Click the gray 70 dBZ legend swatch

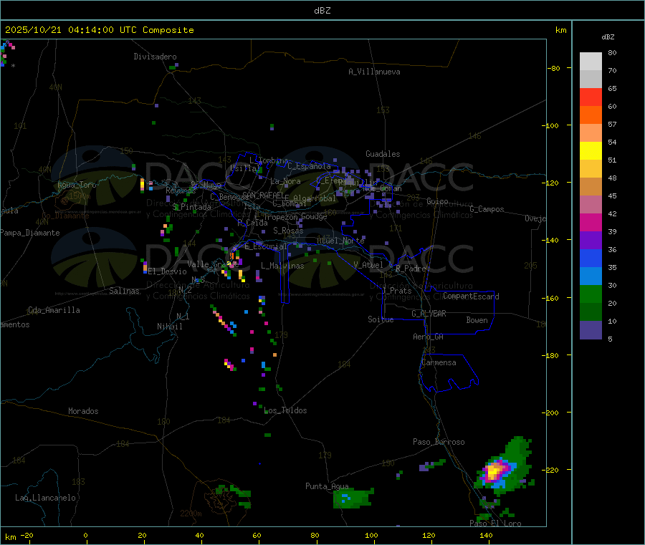tap(591, 79)
